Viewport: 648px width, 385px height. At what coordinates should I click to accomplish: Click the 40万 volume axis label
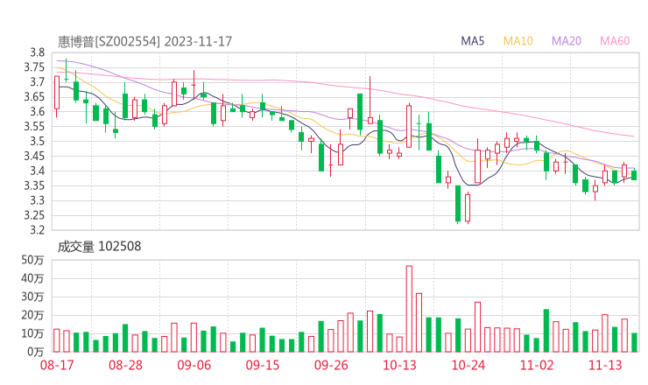coord(32,278)
